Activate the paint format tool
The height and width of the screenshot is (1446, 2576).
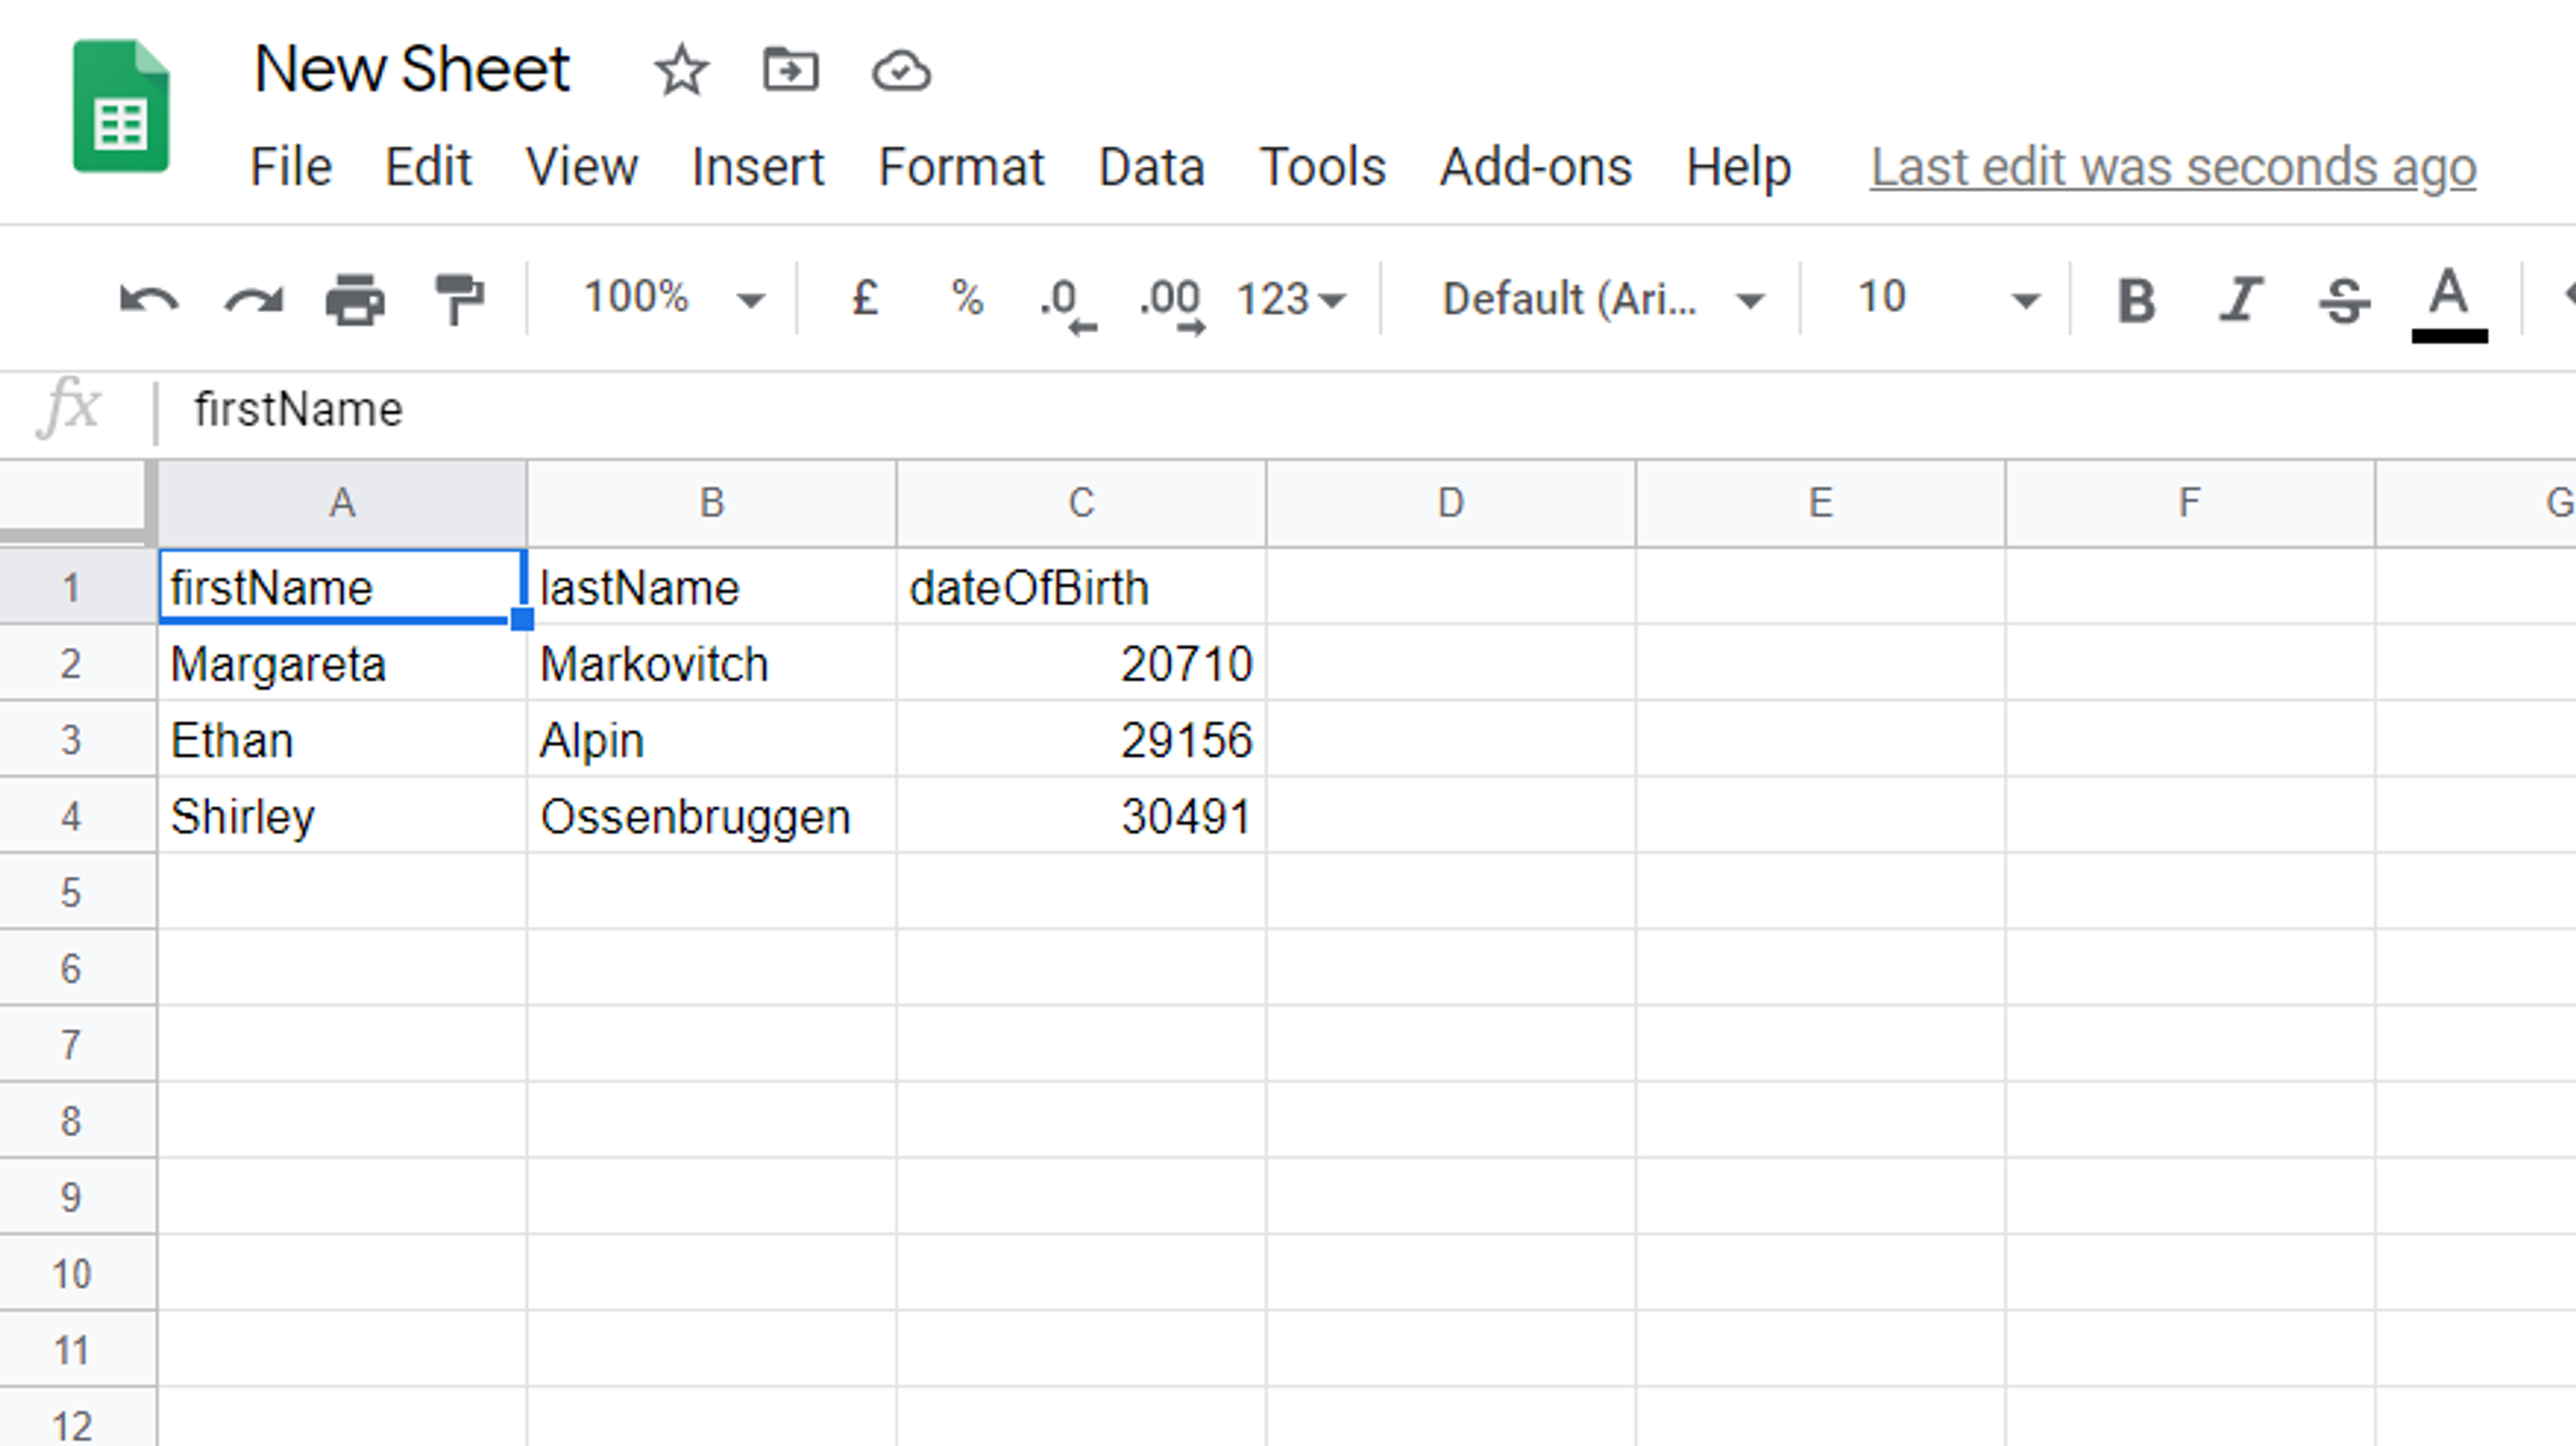pyautogui.click(x=459, y=299)
